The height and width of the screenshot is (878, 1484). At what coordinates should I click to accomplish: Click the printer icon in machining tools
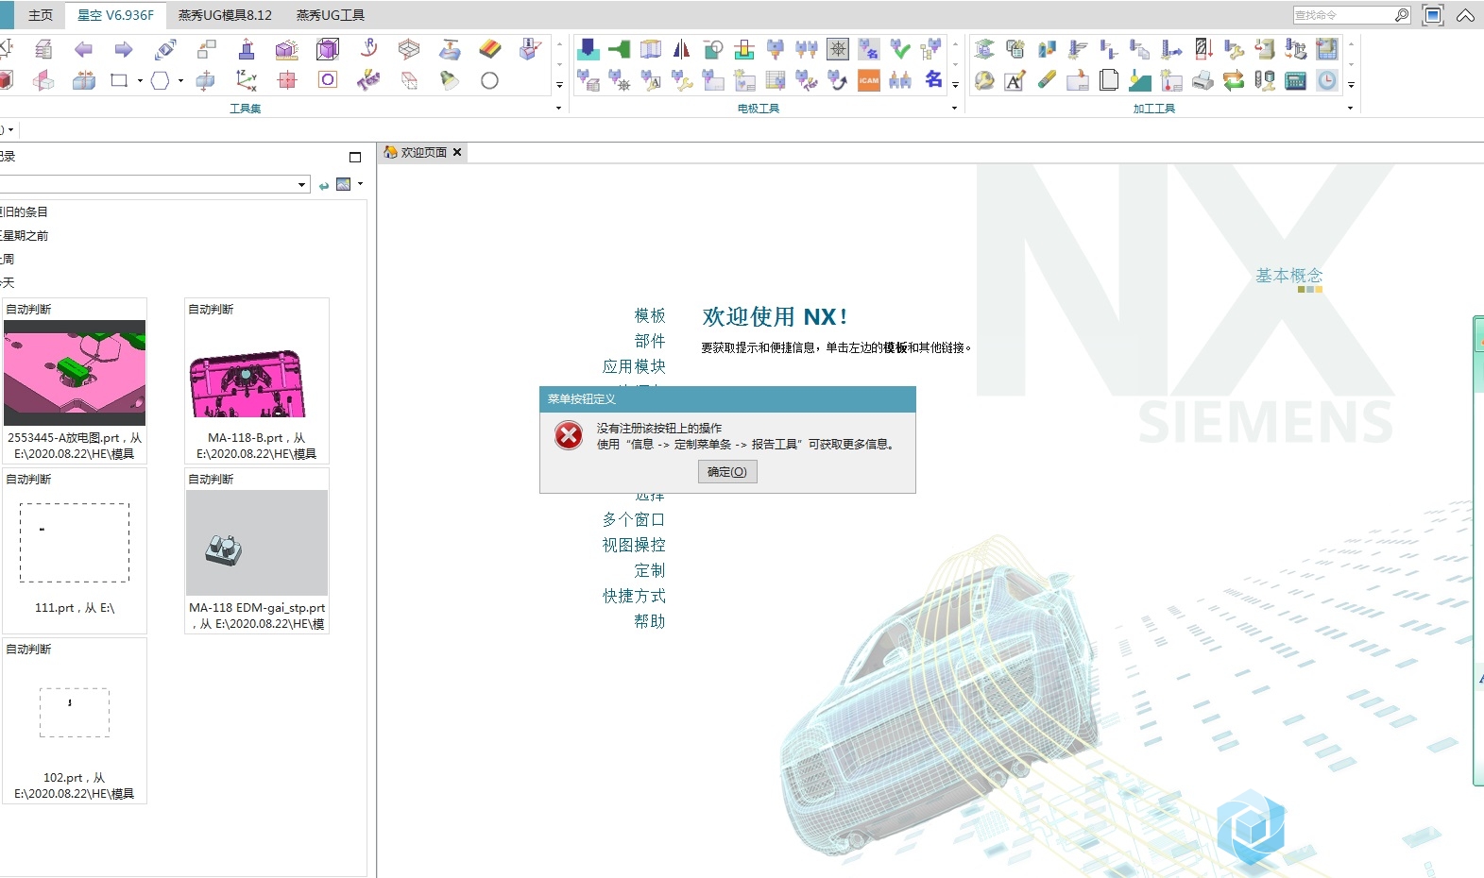pyautogui.click(x=1203, y=80)
